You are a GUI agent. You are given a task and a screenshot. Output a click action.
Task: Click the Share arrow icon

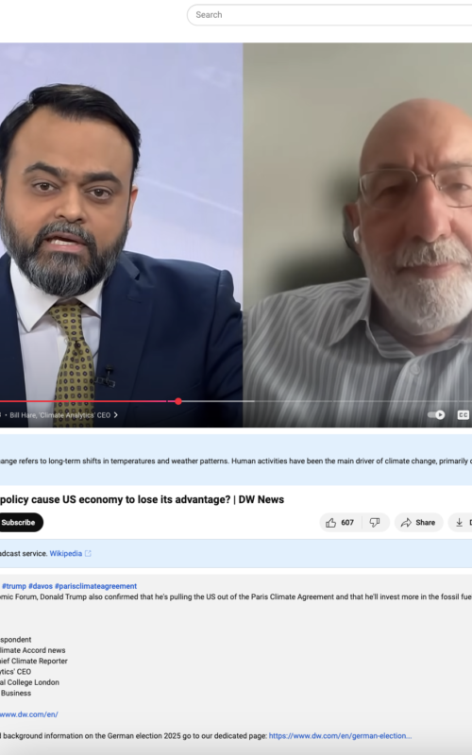pyautogui.click(x=406, y=523)
